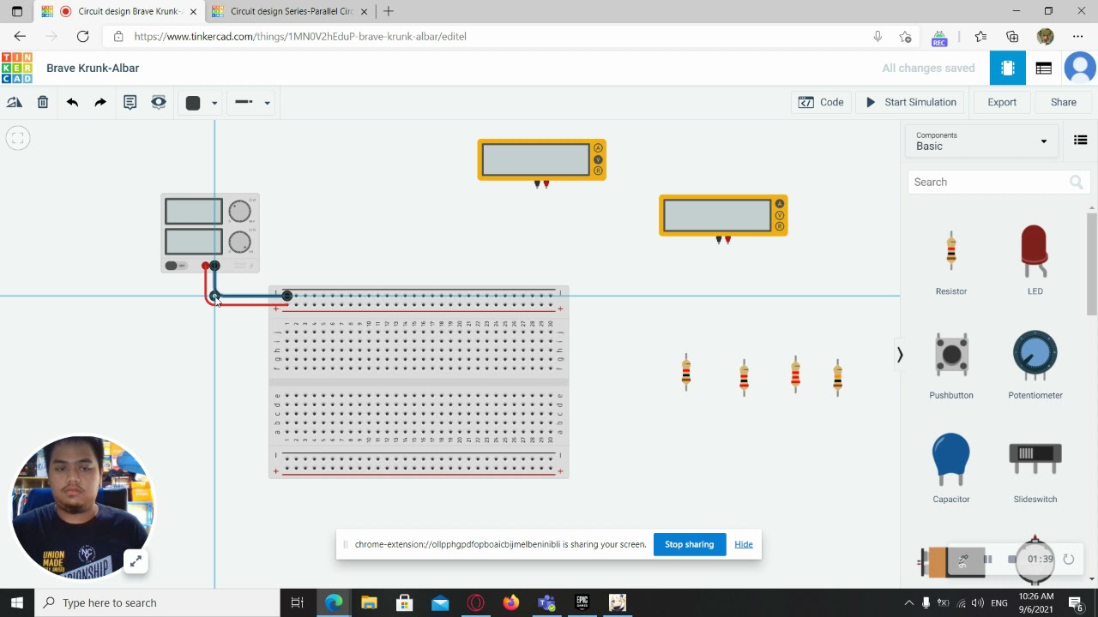Delete the selected component with trash icon
Viewport: 1098px width, 617px height.
(43, 102)
